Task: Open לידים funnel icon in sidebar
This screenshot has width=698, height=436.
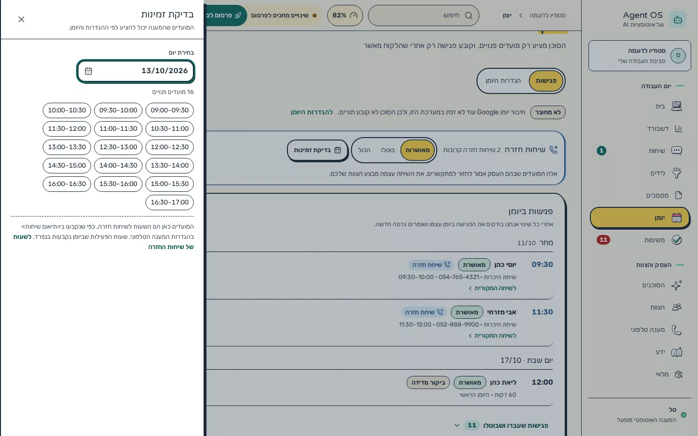Action: point(677,173)
